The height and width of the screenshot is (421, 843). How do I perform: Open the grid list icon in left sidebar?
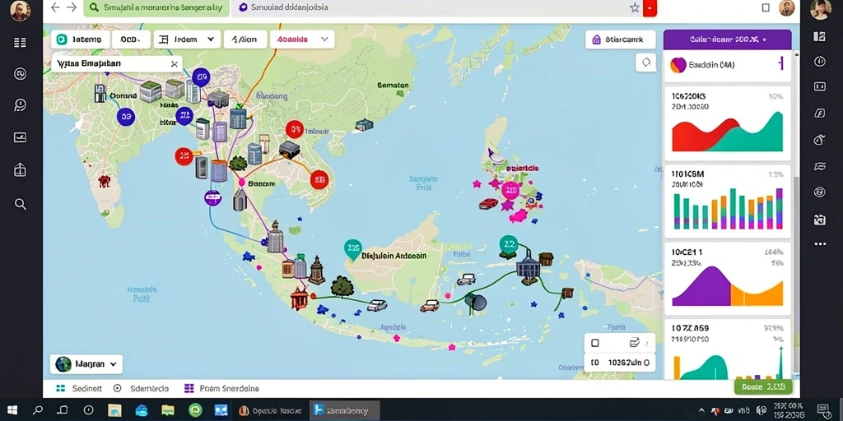tap(20, 43)
